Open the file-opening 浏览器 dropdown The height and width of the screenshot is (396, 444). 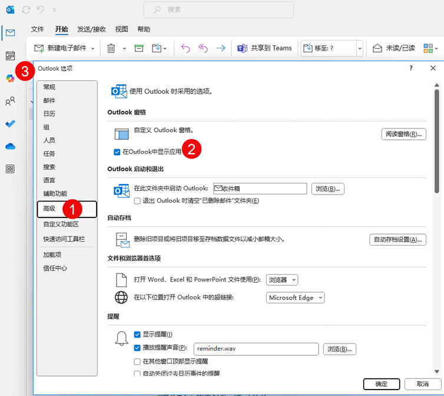click(282, 280)
